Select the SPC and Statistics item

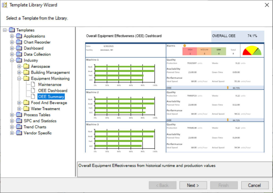click(40, 121)
